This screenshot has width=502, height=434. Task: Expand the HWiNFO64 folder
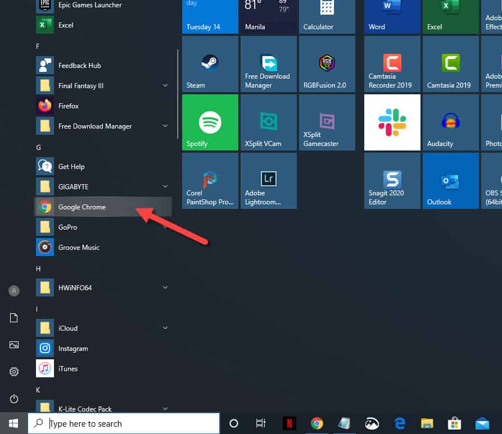[165, 287]
